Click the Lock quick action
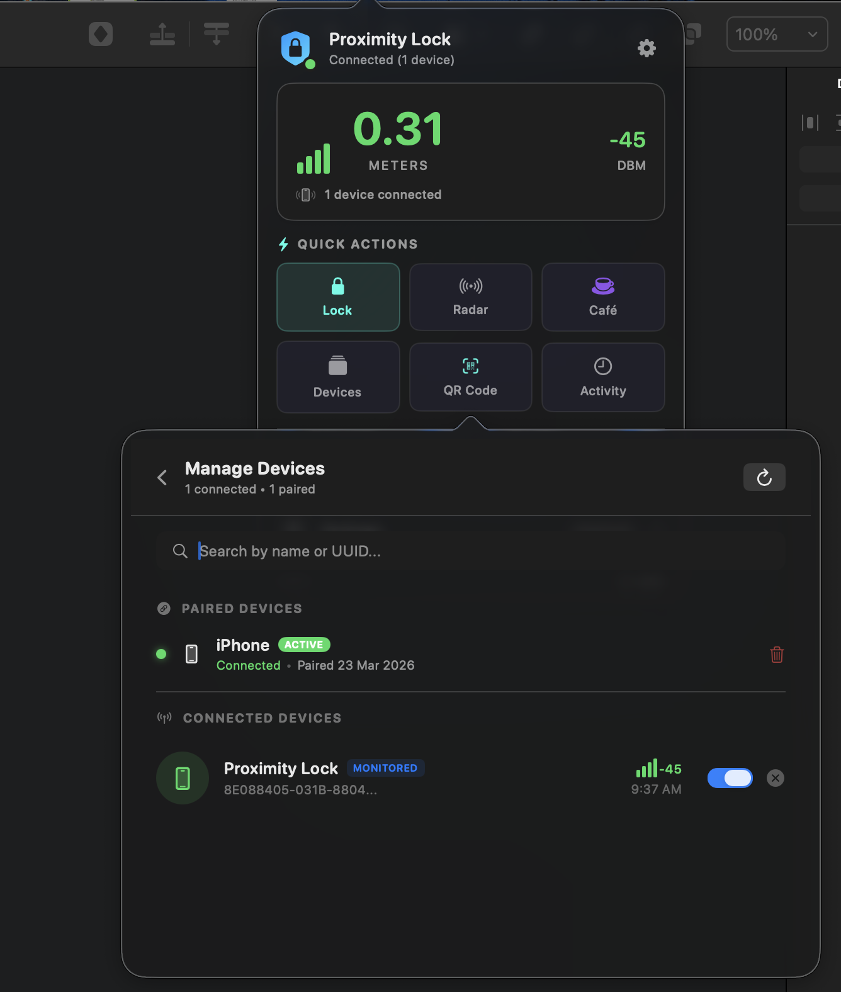This screenshot has height=992, width=841. (x=338, y=297)
